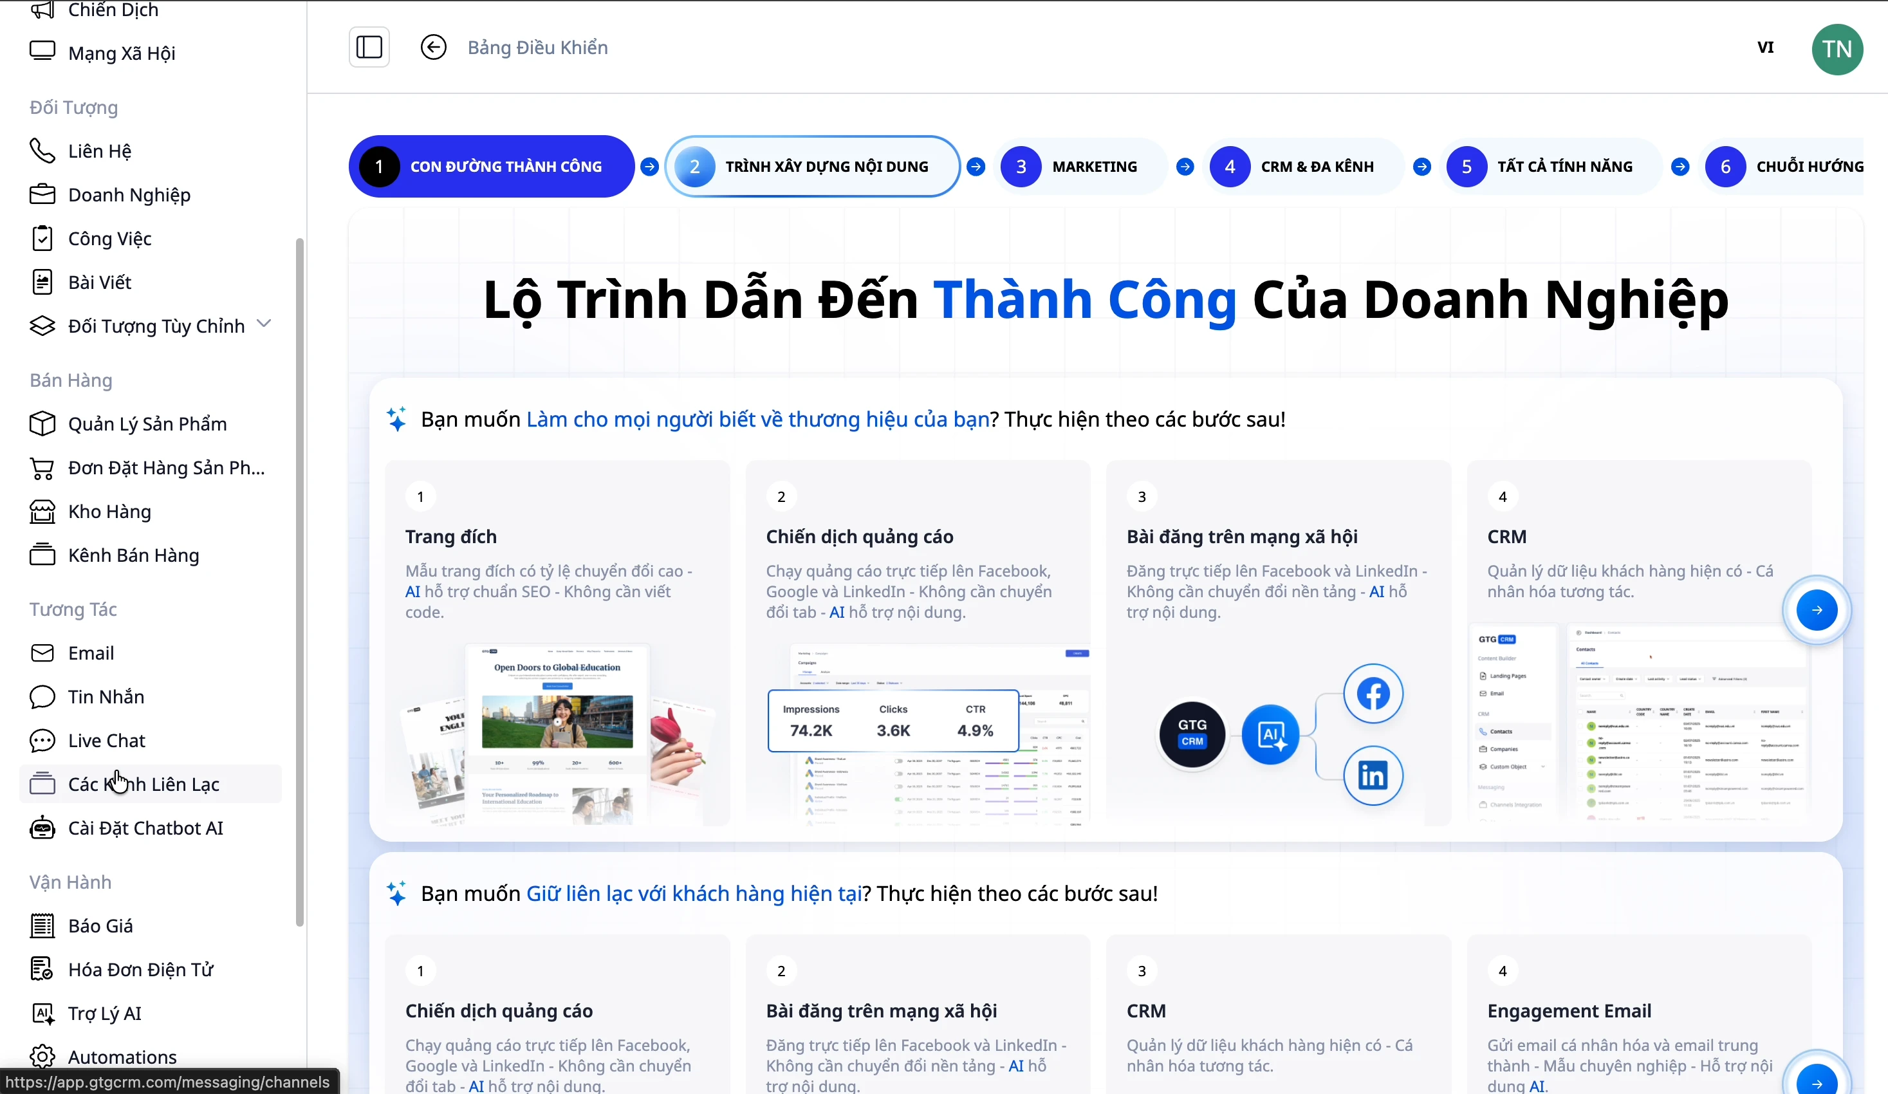Open the TN account avatar menu
This screenshot has width=1888, height=1094.
click(1838, 50)
